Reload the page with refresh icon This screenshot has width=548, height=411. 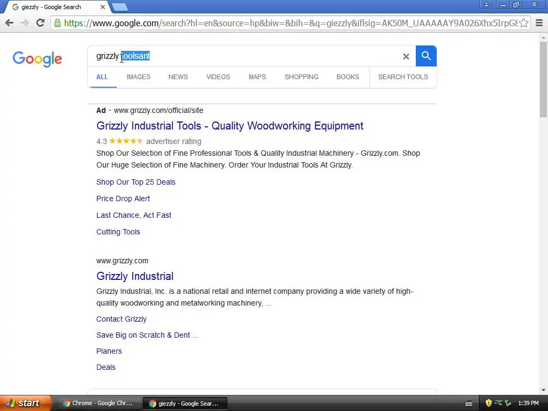click(x=41, y=23)
